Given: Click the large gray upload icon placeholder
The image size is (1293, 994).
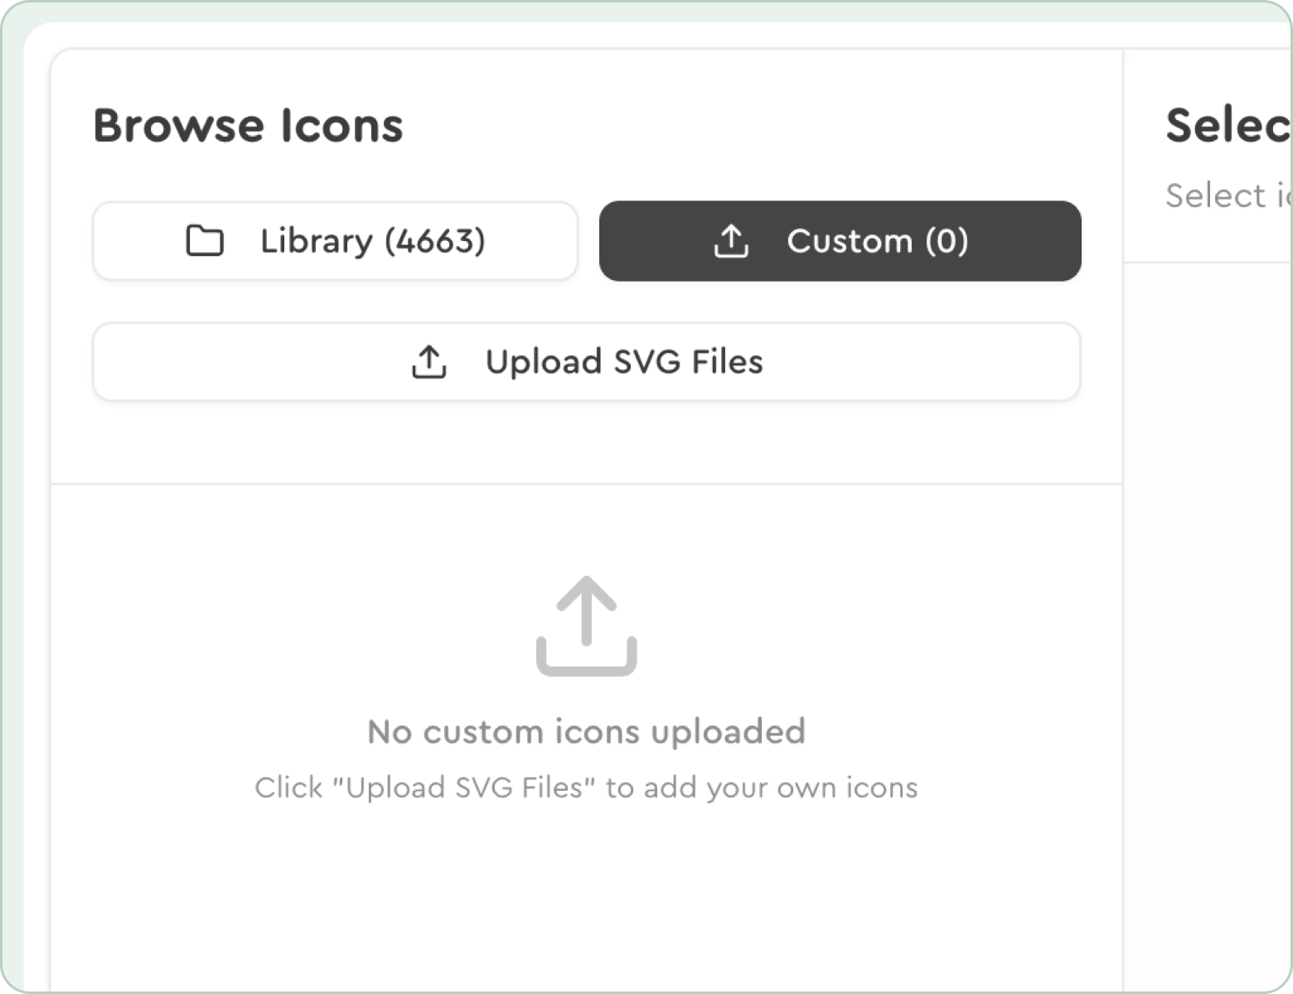Looking at the screenshot, I should (586, 625).
